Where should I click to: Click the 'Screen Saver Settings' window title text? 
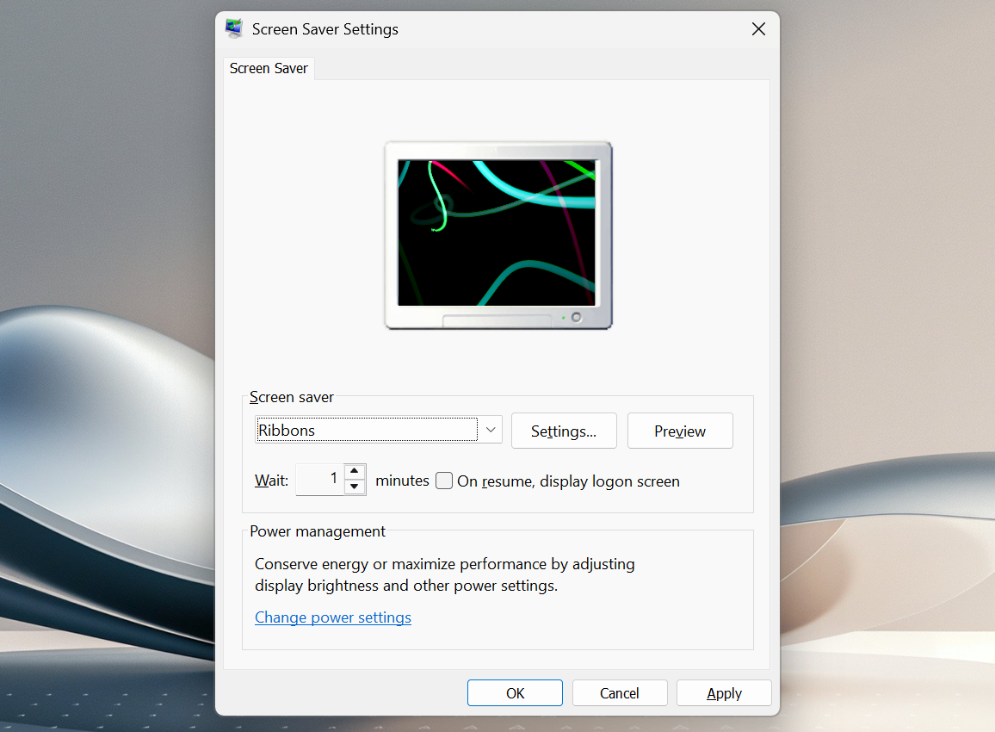[325, 29]
